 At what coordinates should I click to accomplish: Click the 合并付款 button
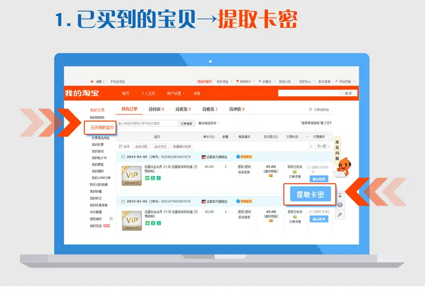coord(141,146)
